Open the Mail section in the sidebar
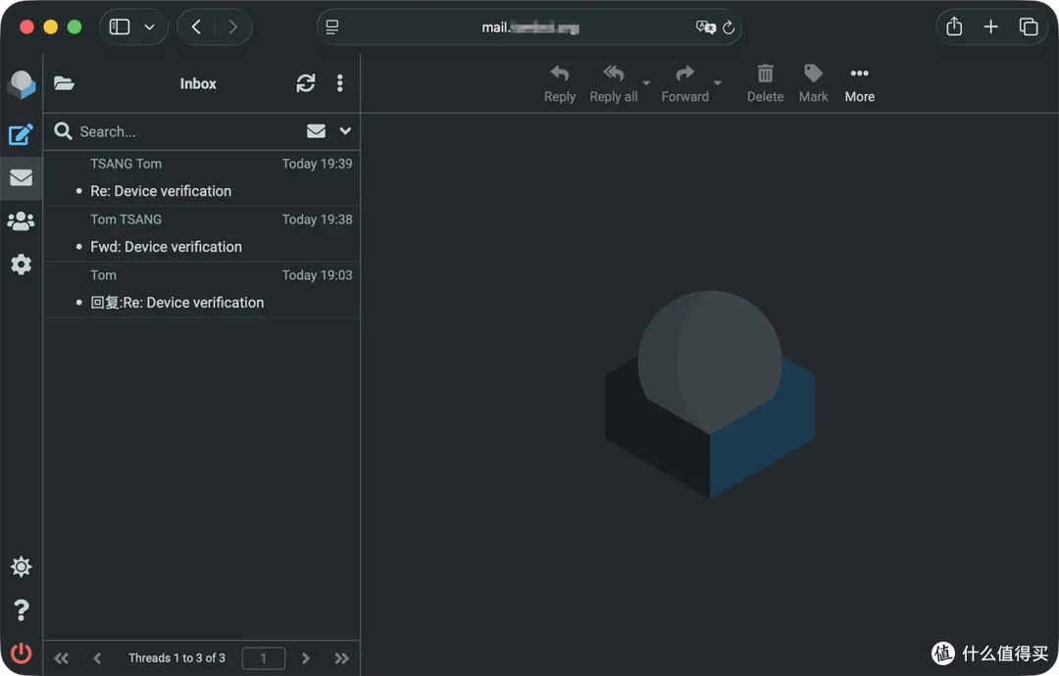1059x676 pixels. (x=21, y=177)
